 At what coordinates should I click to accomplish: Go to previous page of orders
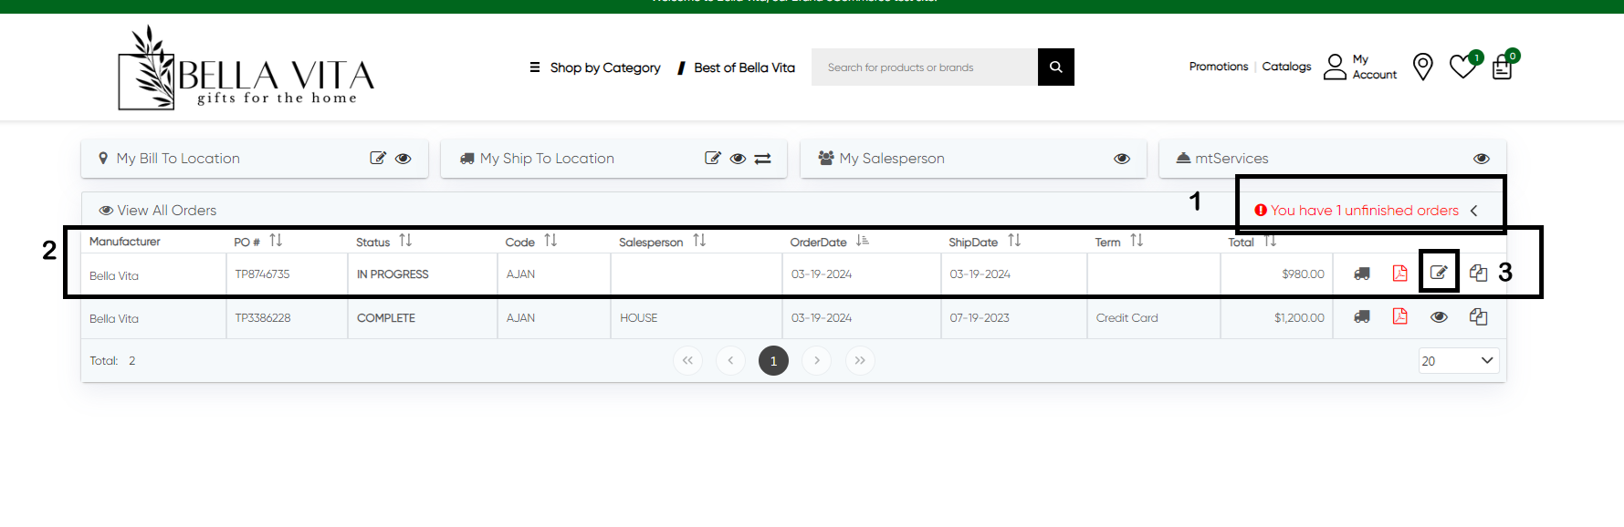pyautogui.click(x=730, y=361)
